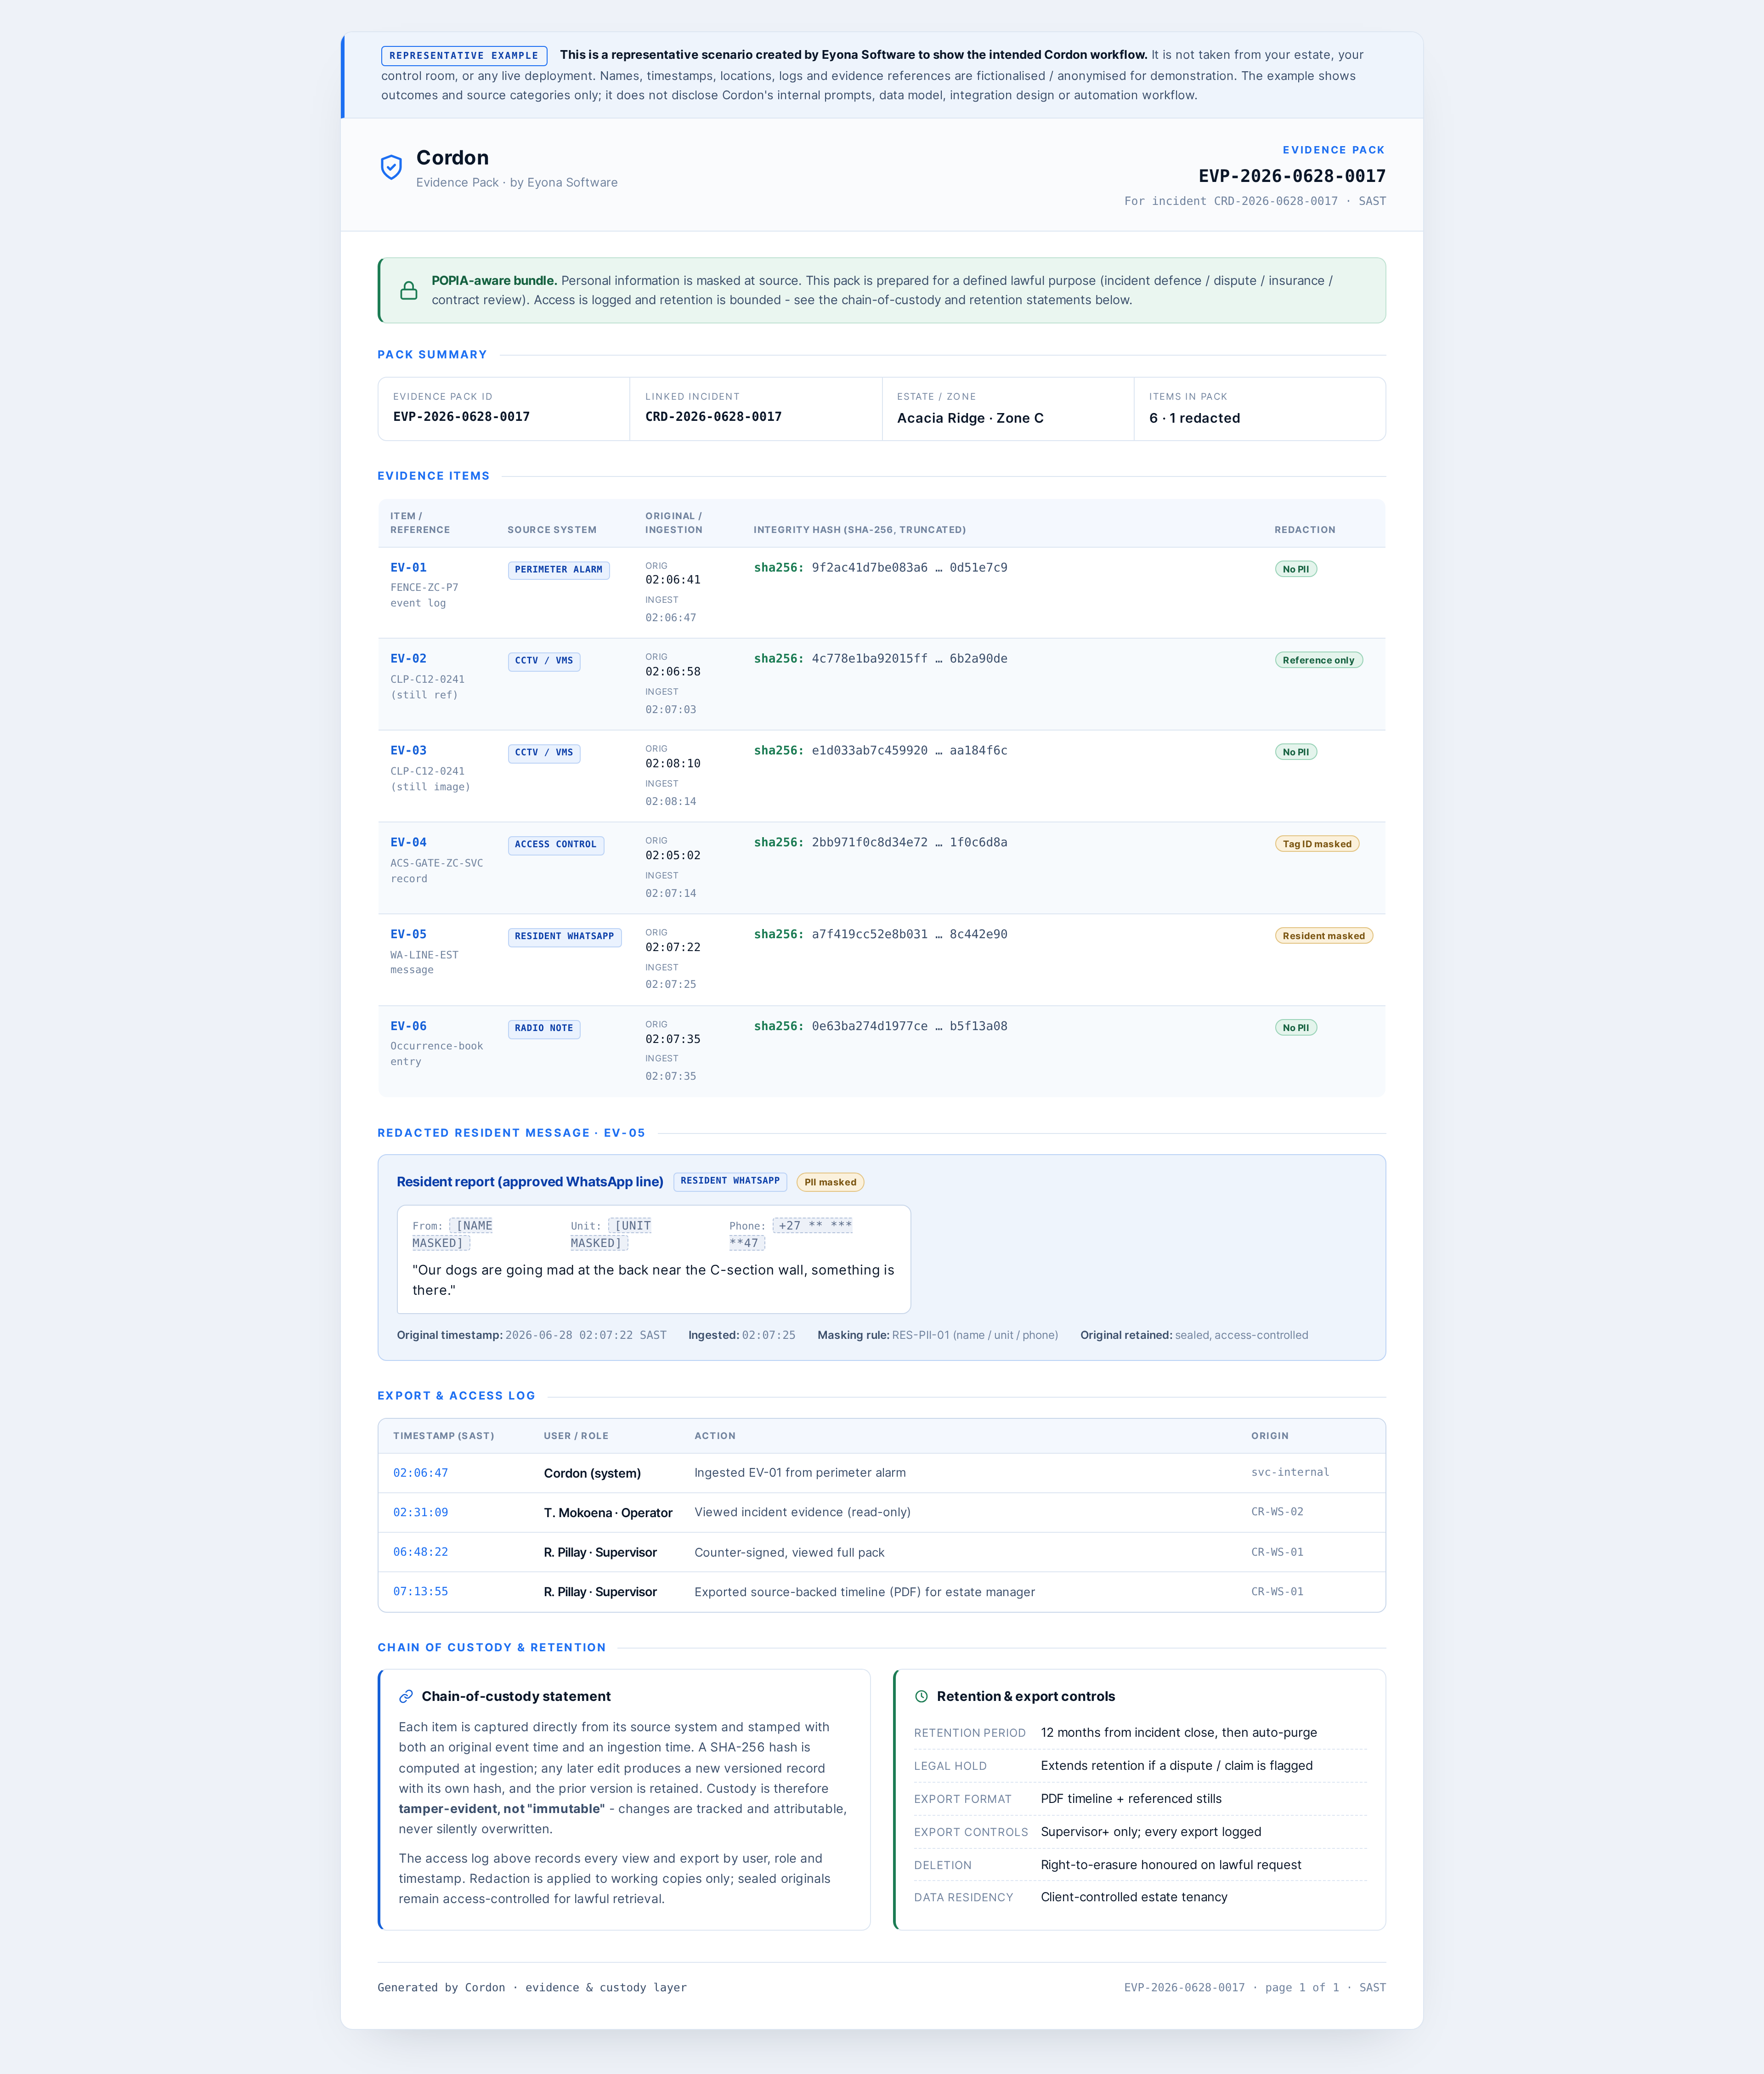
Task: Click RESIDENT WHATSAPP tag in EV-05 row
Action: click(564, 937)
